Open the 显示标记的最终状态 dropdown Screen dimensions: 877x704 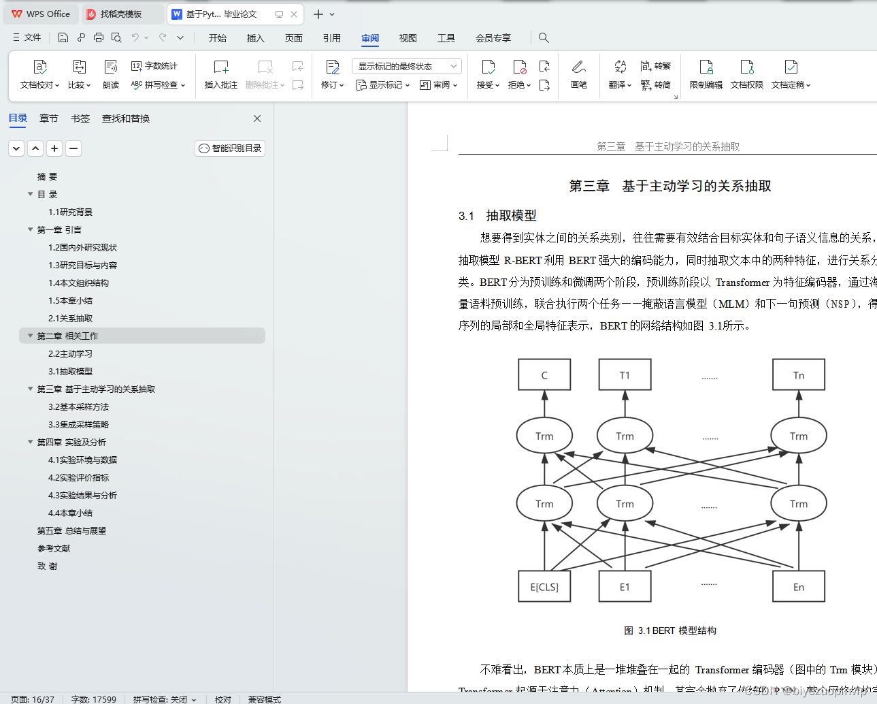click(x=407, y=65)
